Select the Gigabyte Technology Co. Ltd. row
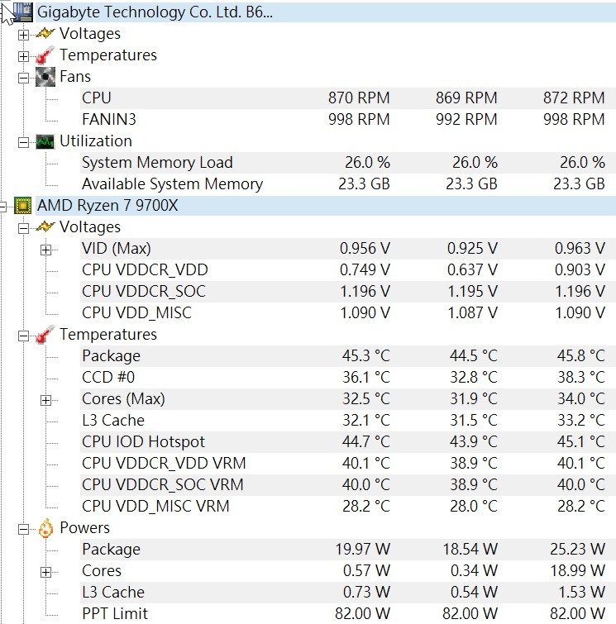 (326, 12)
